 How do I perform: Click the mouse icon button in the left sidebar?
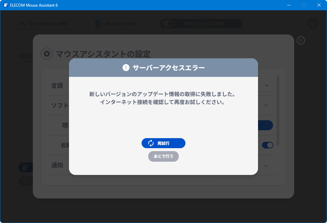click(x=26, y=167)
